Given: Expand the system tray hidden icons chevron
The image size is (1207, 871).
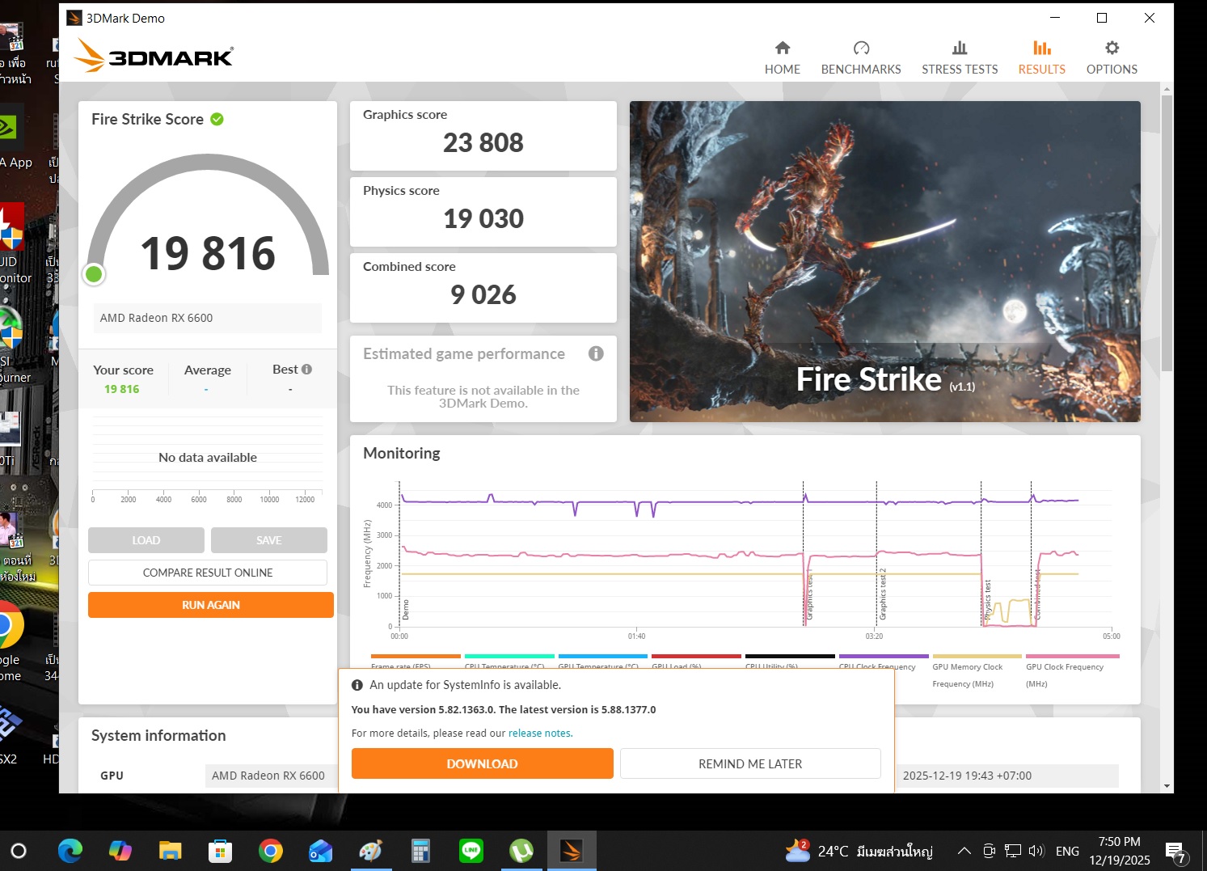Looking at the screenshot, I should 964,851.
